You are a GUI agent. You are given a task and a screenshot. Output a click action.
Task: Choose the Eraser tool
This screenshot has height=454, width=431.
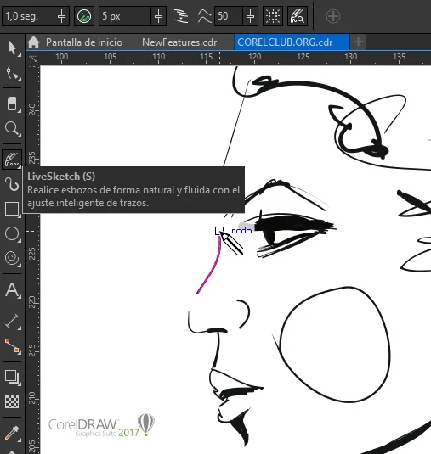[x=12, y=104]
